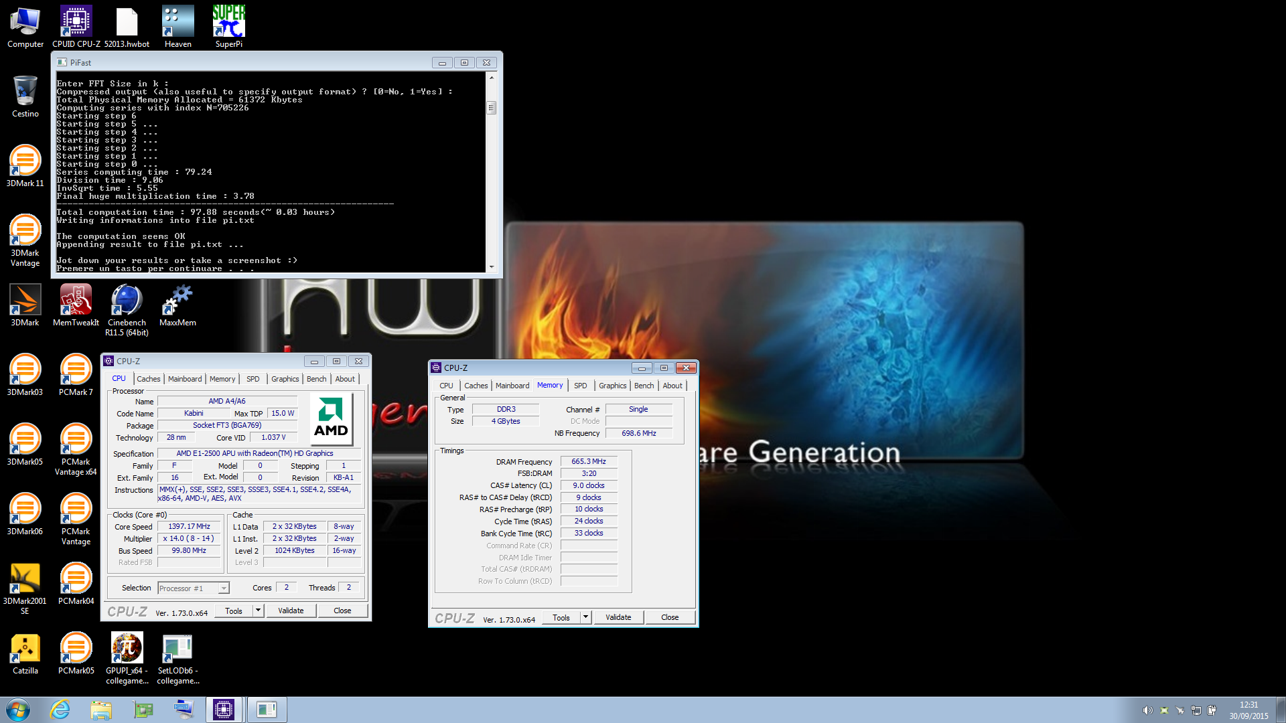Switch to Caches tab in left CPU-Z

coord(148,379)
